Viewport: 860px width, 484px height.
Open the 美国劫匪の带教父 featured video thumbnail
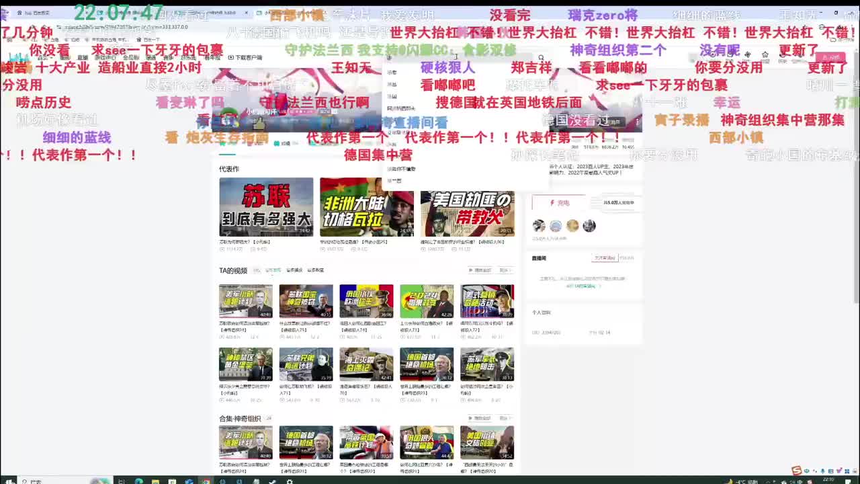click(468, 207)
